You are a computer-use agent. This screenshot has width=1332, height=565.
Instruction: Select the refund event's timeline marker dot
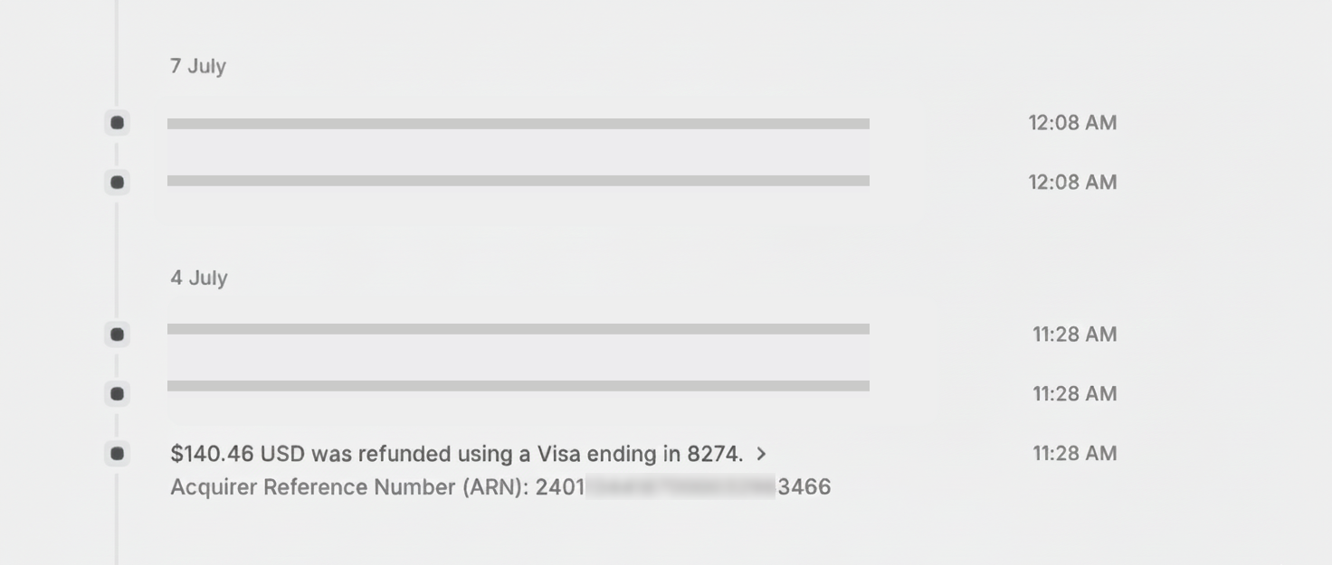point(117,454)
